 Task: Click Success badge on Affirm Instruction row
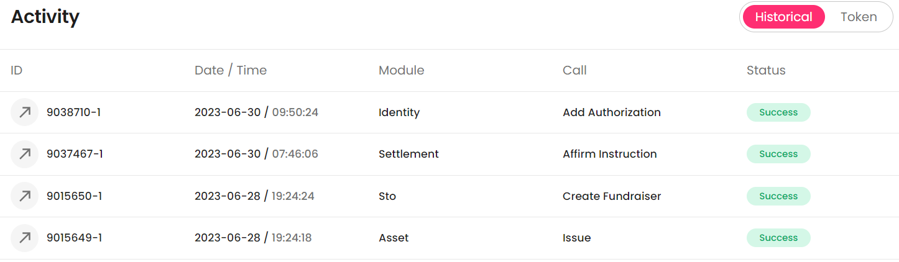778,154
